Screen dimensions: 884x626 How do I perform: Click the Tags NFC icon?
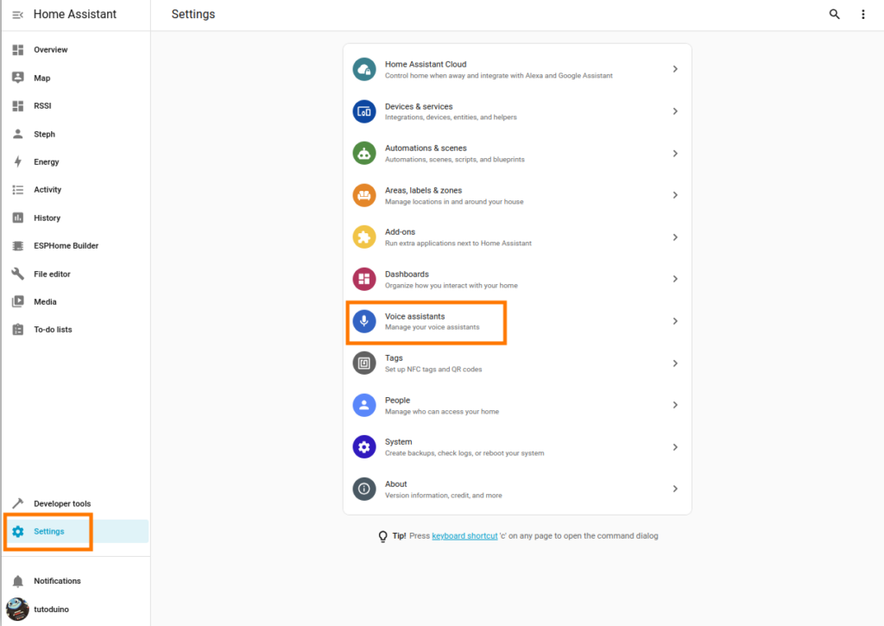pos(364,364)
